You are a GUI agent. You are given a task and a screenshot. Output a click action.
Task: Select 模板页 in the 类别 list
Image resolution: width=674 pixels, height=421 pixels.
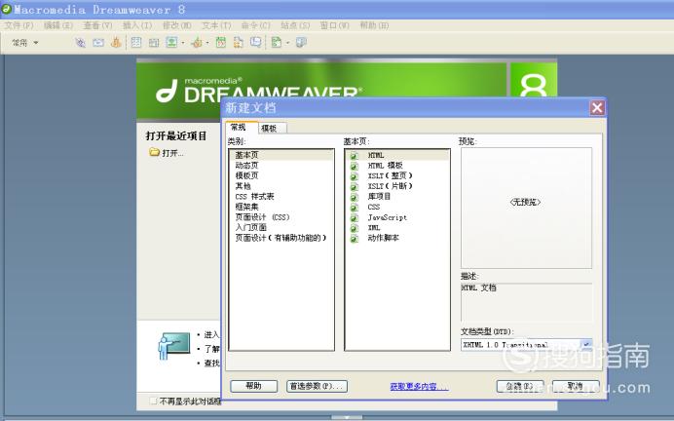(x=281, y=175)
